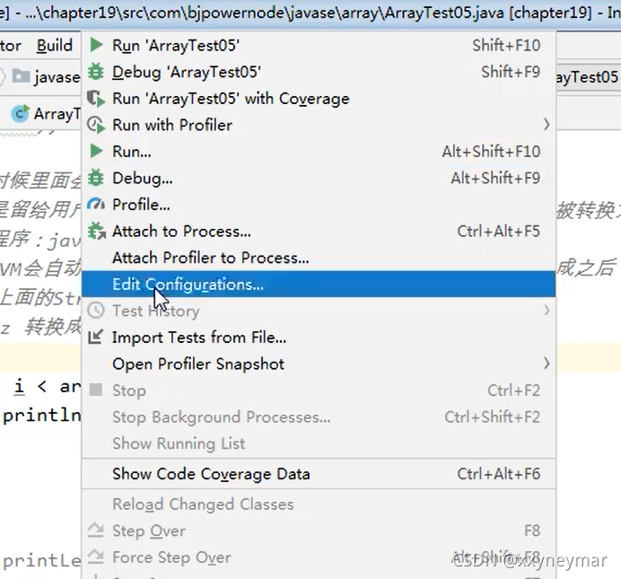Expand the Run with Profiler submenu arrow
621x579 pixels.
pos(547,125)
